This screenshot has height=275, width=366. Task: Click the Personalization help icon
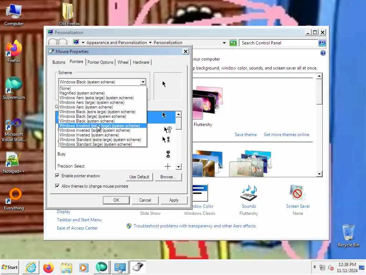pyautogui.click(x=323, y=53)
